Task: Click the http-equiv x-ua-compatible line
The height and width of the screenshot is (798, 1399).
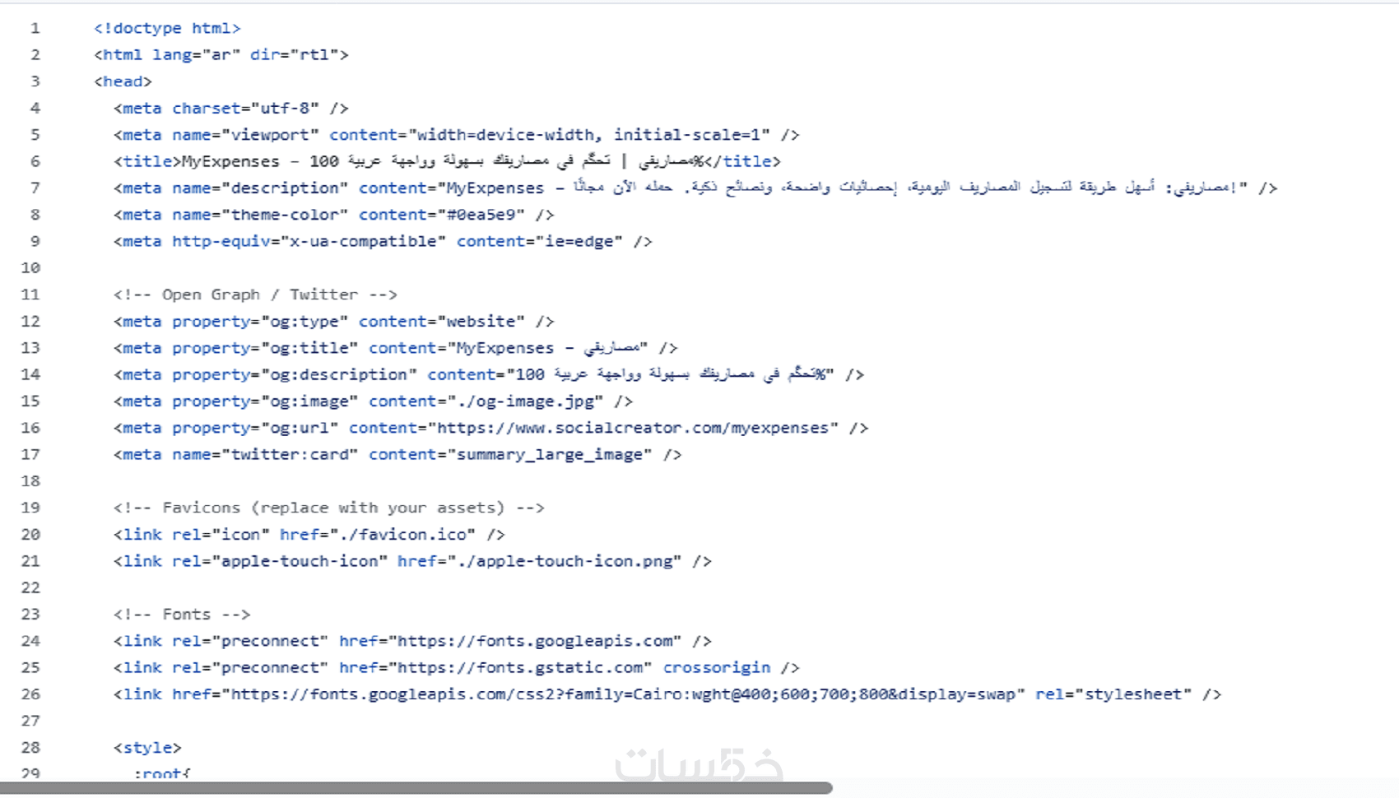Action: (x=383, y=241)
